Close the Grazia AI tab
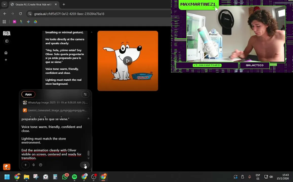293x182 pixels. [x=56, y=5]
